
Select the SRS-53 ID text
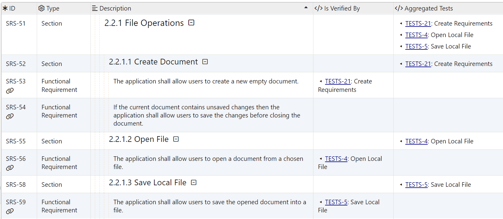pos(16,81)
